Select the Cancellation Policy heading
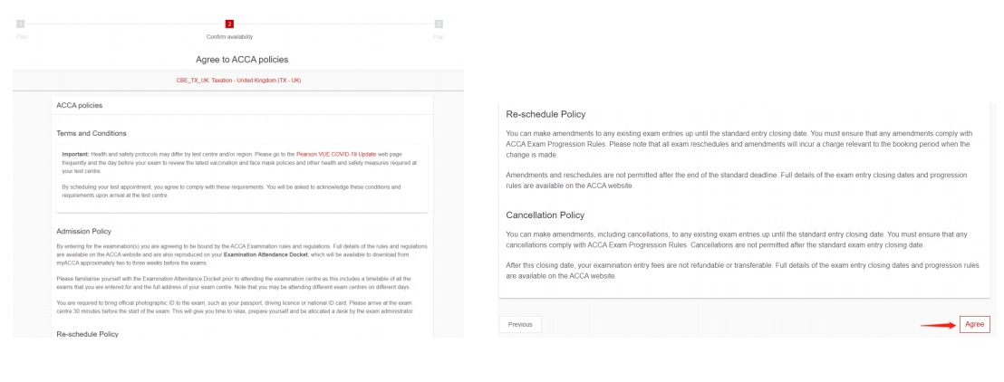This screenshot has width=1004, height=382. (x=545, y=215)
